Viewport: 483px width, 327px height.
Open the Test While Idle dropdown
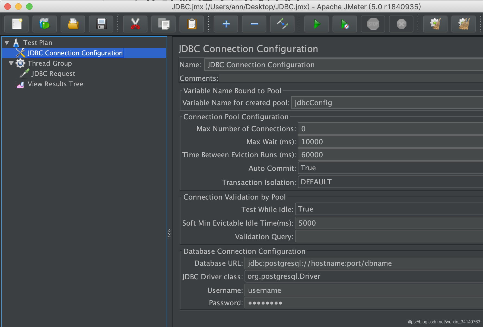389,209
